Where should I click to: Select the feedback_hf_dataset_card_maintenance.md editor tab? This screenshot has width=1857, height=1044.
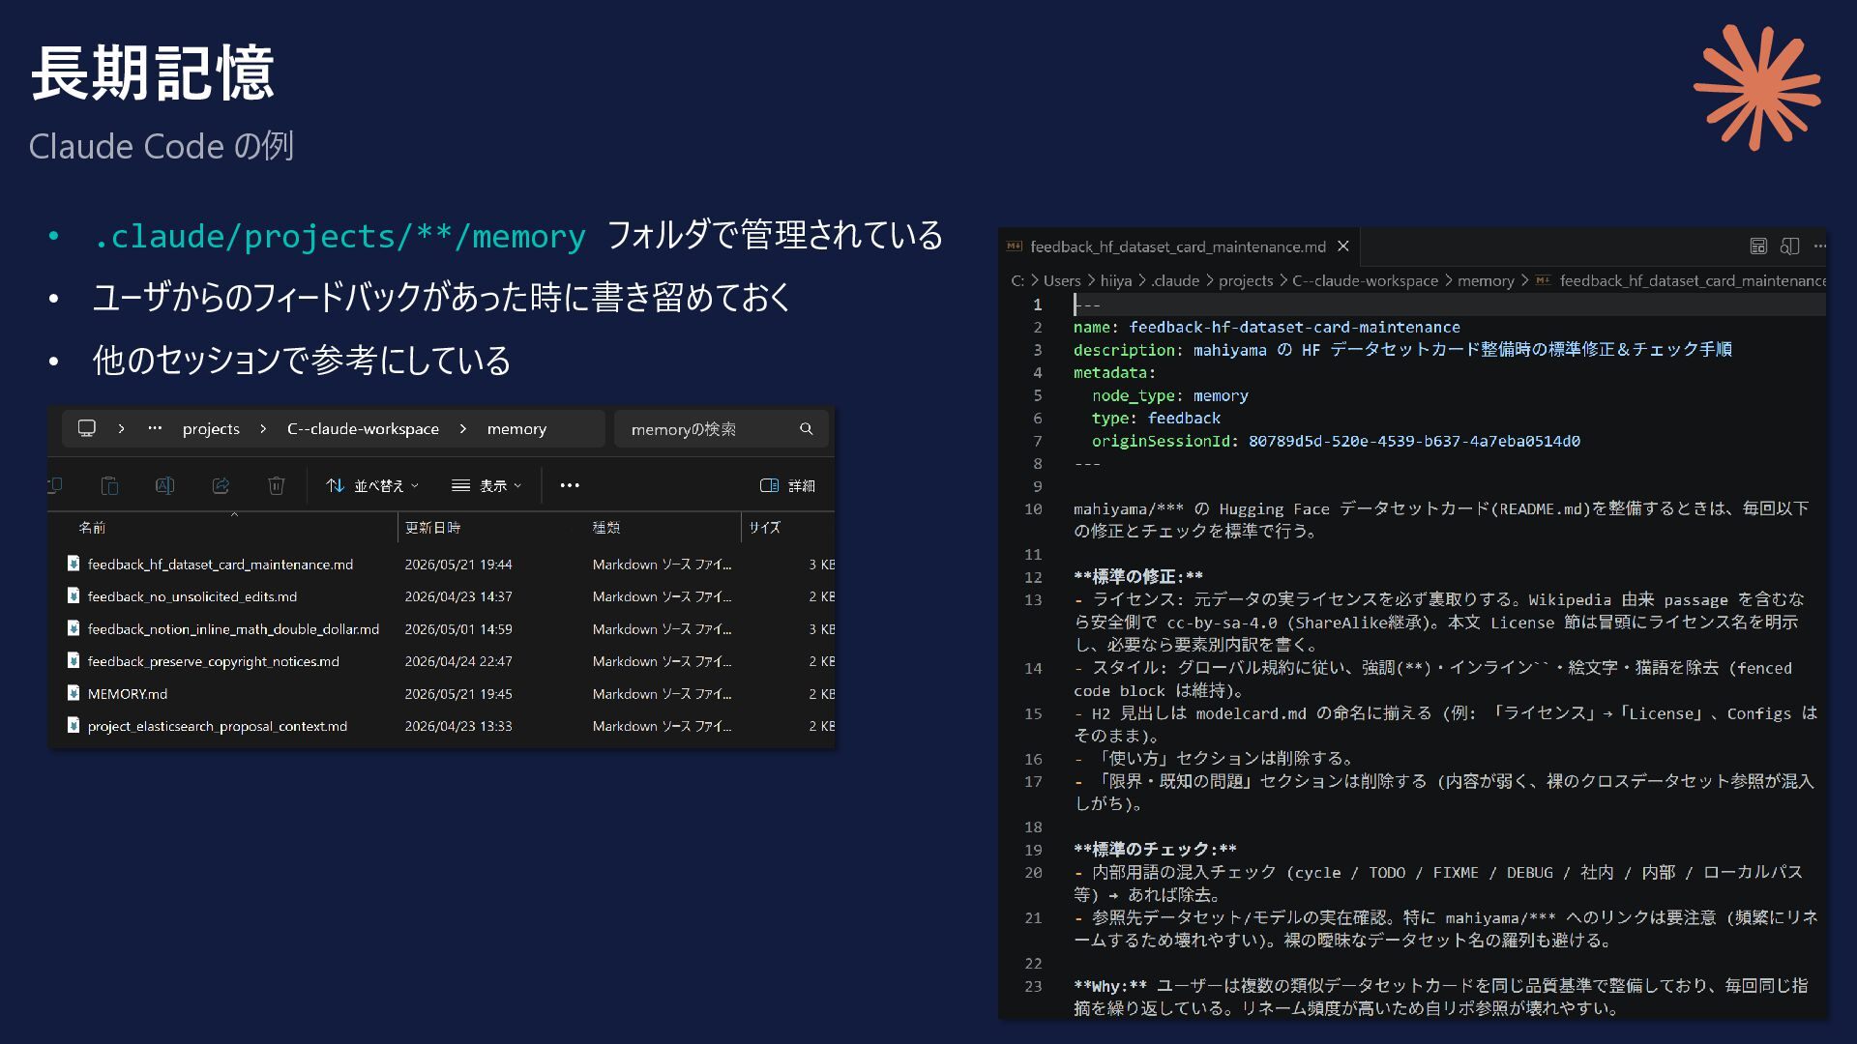1178,246
